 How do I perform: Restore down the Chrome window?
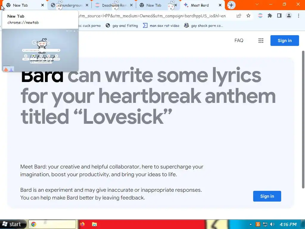pyautogui.click(x=284, y=4)
